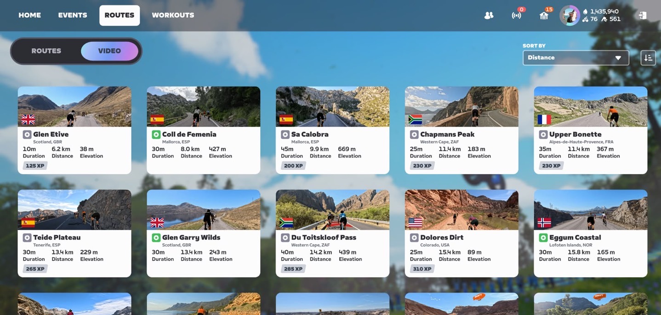Click the Spanish flag on Teide Plateau card
Viewport: 661px width, 315px height.
(x=28, y=223)
